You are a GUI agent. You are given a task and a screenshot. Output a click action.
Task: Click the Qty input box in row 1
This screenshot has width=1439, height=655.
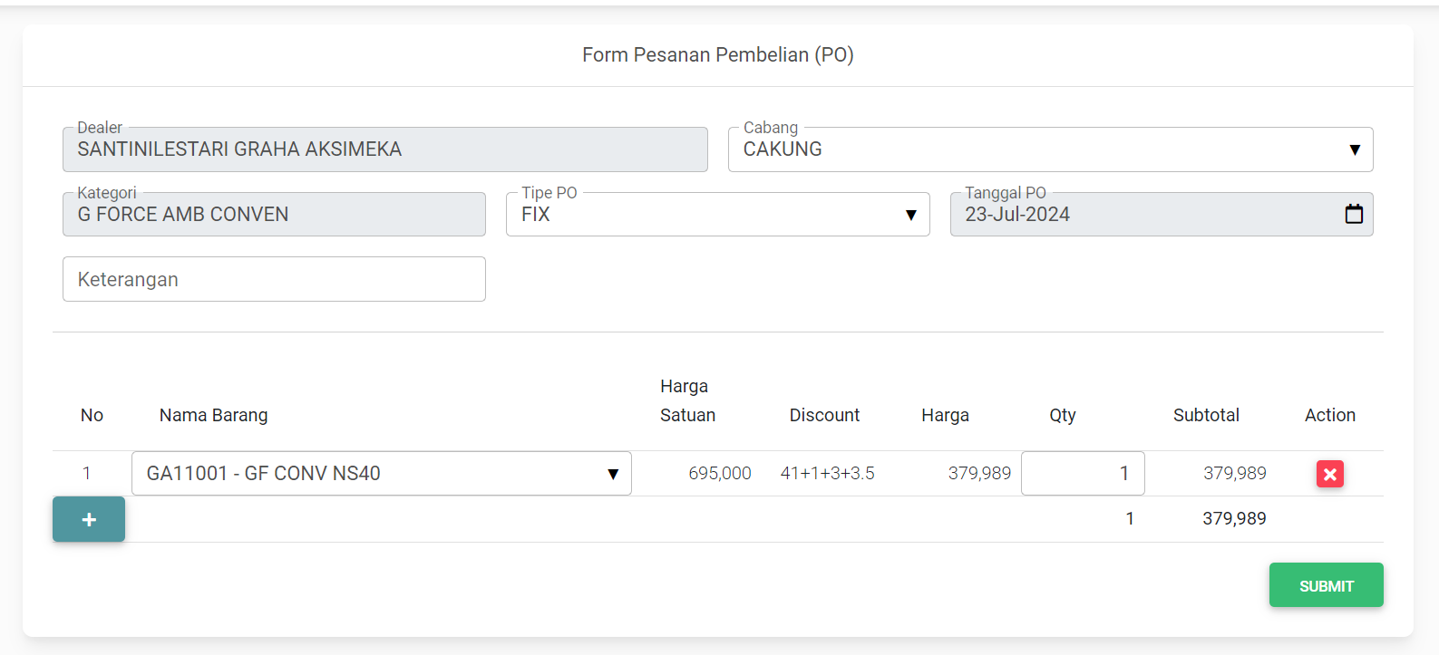(1082, 474)
